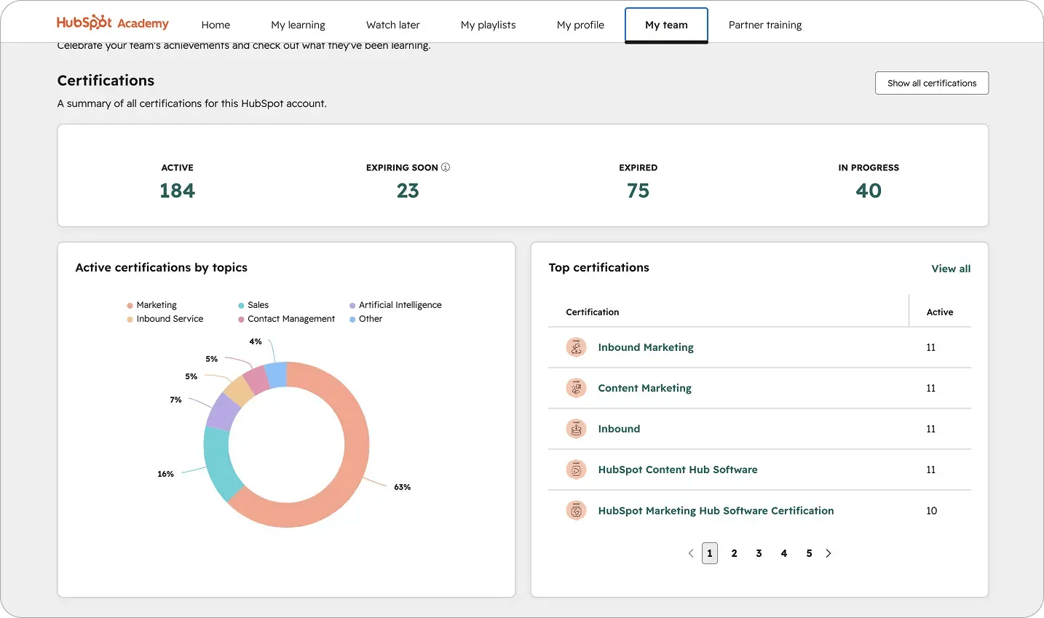The width and height of the screenshot is (1044, 618).
Task: Click active count 11 in Inbound Marketing row
Action: (x=931, y=347)
